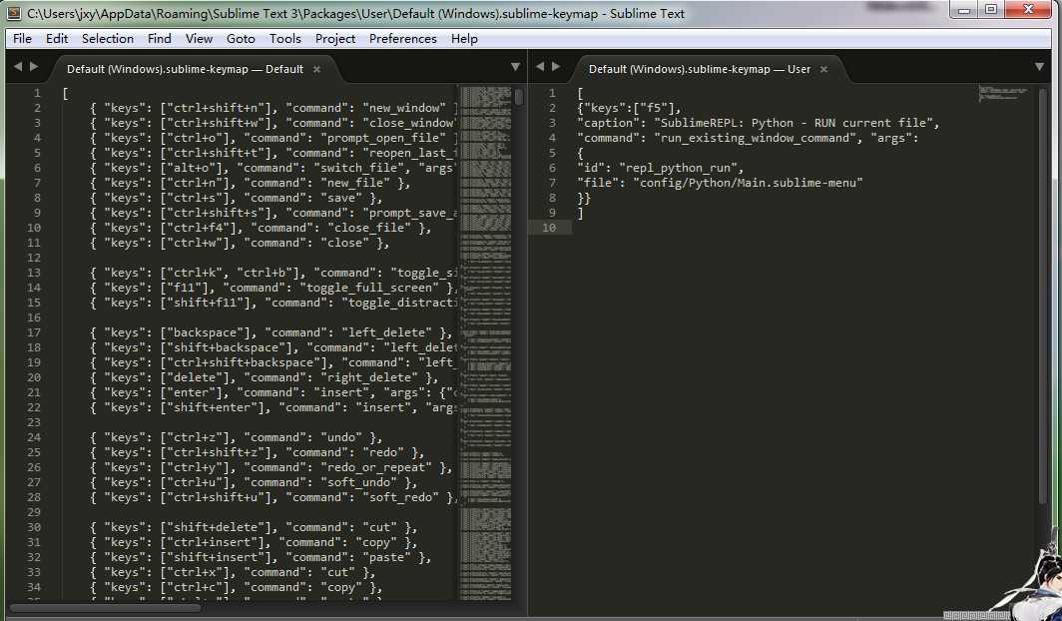Go to next tab in right pane
Screen dimensions: 1062x621
point(556,66)
